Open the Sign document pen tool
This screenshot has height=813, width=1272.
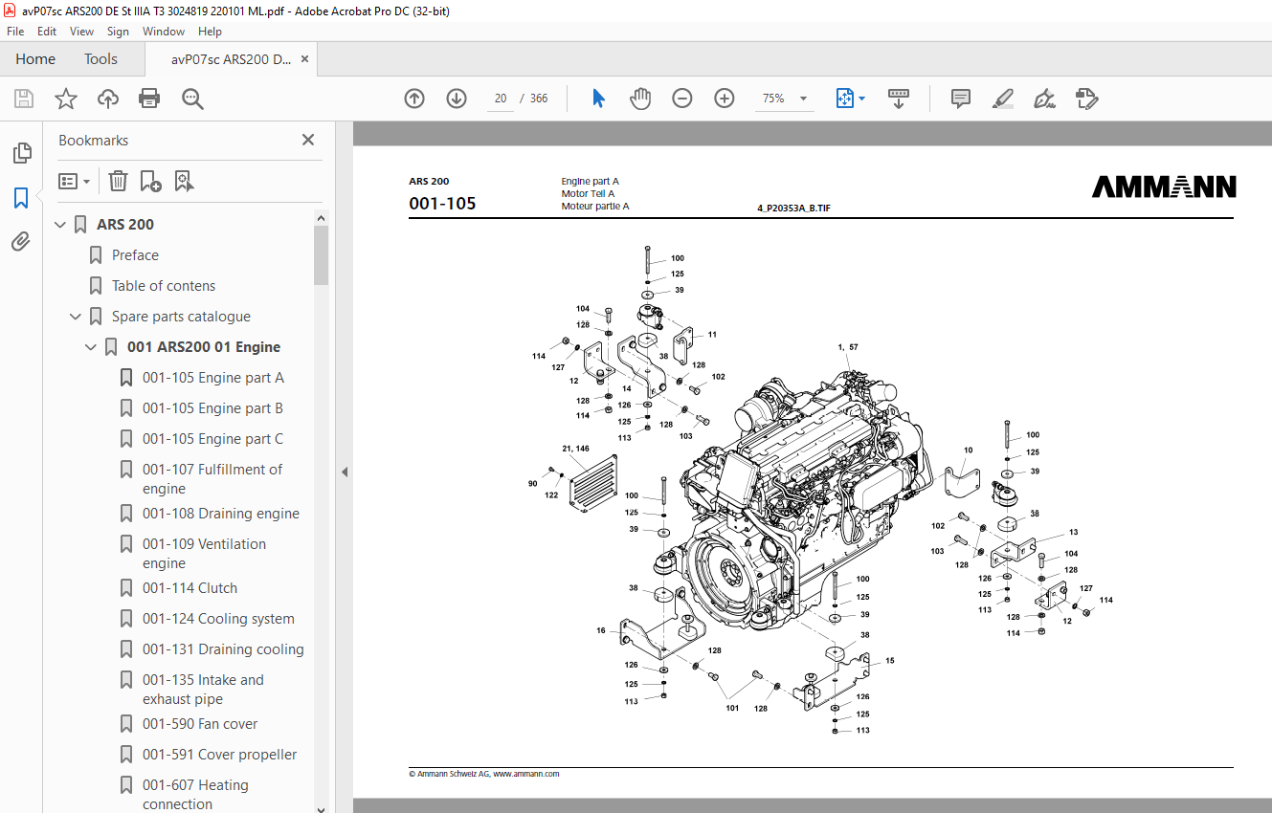coord(1044,99)
